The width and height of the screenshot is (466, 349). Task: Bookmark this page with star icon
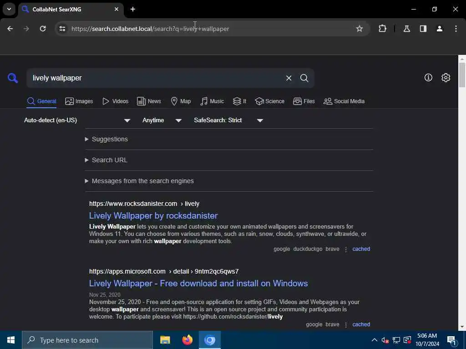pyautogui.click(x=360, y=29)
